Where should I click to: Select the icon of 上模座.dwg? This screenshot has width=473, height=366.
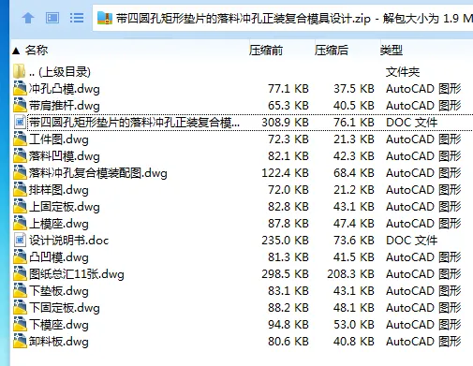click(20, 223)
